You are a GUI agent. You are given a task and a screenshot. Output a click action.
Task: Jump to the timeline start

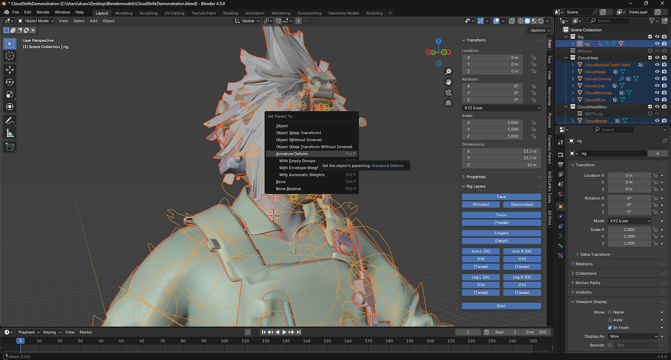[x=264, y=332]
